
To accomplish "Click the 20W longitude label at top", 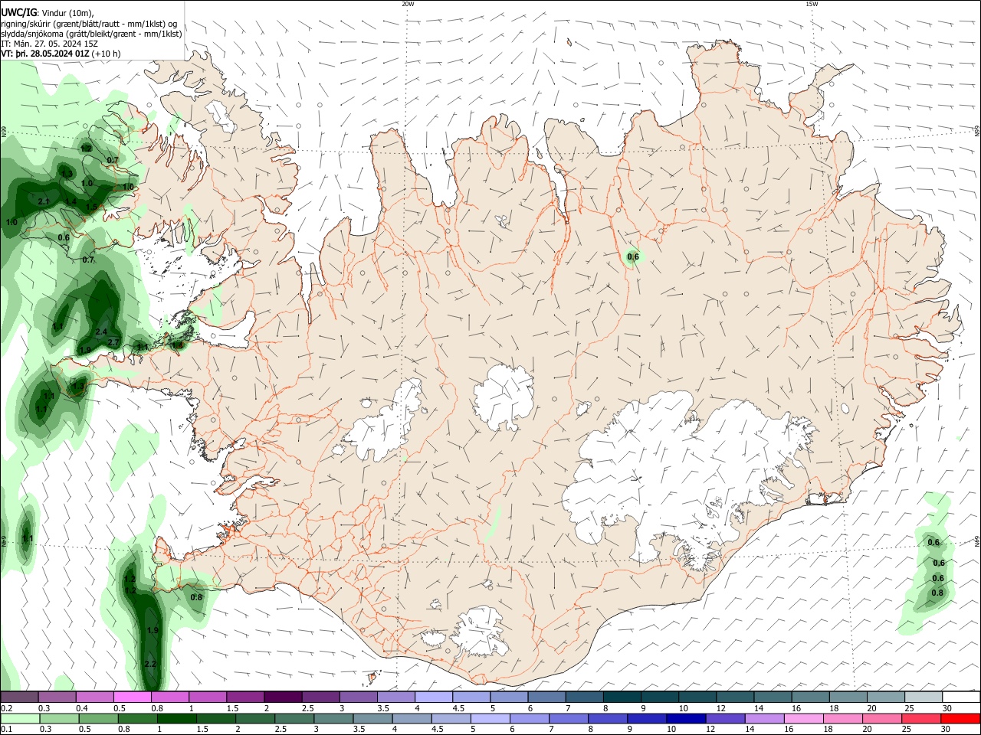I will (x=408, y=4).
